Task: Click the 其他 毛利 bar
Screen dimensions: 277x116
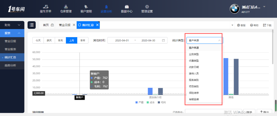Action: (236, 77)
